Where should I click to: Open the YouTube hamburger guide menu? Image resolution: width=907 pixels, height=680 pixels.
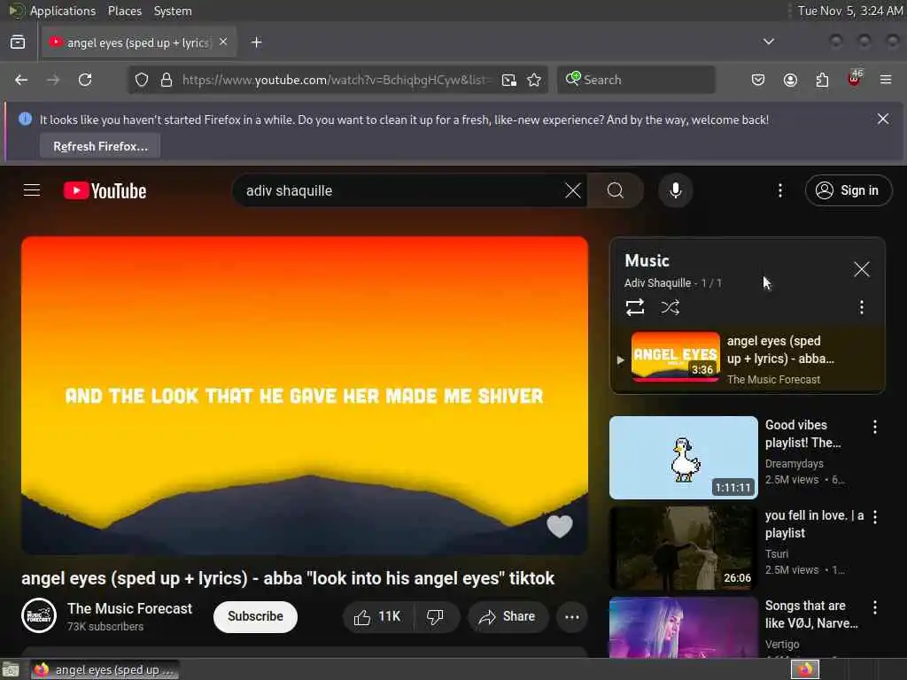(32, 190)
